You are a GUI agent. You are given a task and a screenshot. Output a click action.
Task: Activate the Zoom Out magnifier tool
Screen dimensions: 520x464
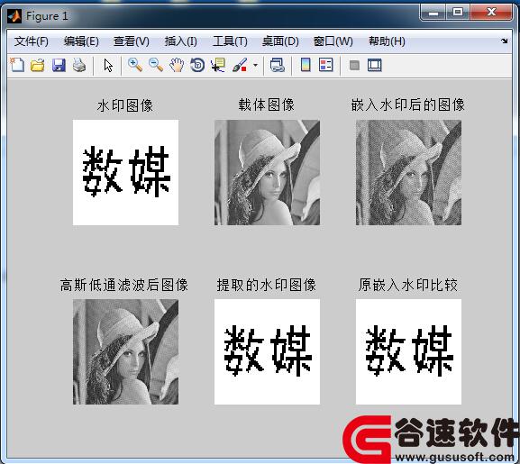[156, 65]
